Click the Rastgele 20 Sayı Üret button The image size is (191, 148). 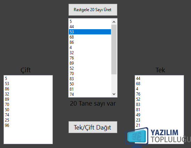[x=93, y=10]
